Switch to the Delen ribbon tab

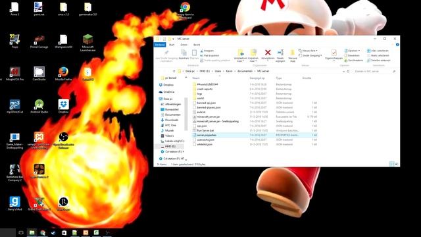(184, 45)
